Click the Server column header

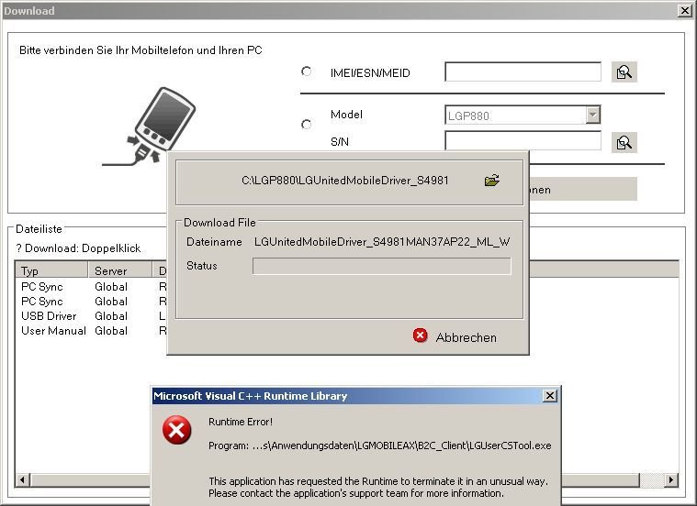[x=120, y=270]
